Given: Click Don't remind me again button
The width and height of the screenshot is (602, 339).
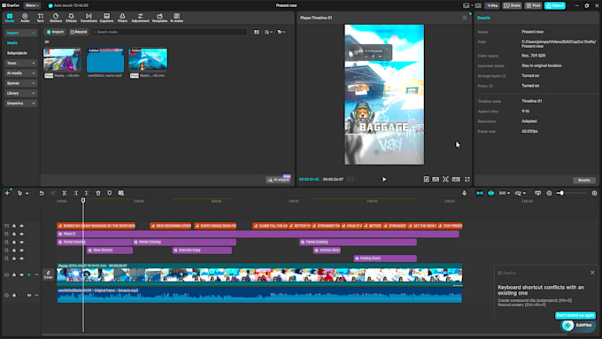Looking at the screenshot, I should coord(575,315).
